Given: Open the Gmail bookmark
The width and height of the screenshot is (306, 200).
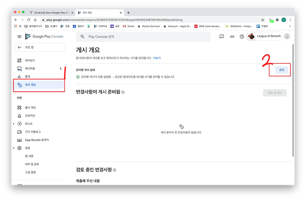Looking at the screenshot, I should (x=129, y=26).
